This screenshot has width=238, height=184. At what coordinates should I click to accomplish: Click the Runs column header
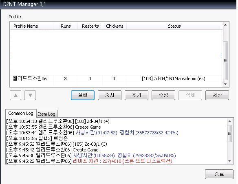pyautogui.click(x=66, y=26)
